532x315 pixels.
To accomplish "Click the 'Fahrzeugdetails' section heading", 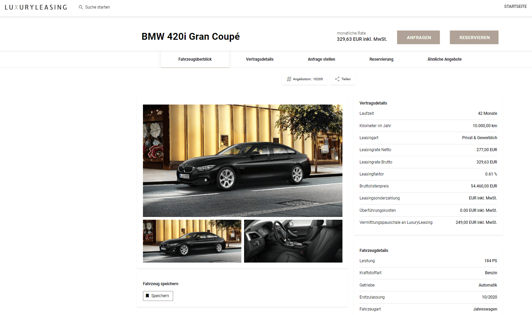I will pos(374,251).
